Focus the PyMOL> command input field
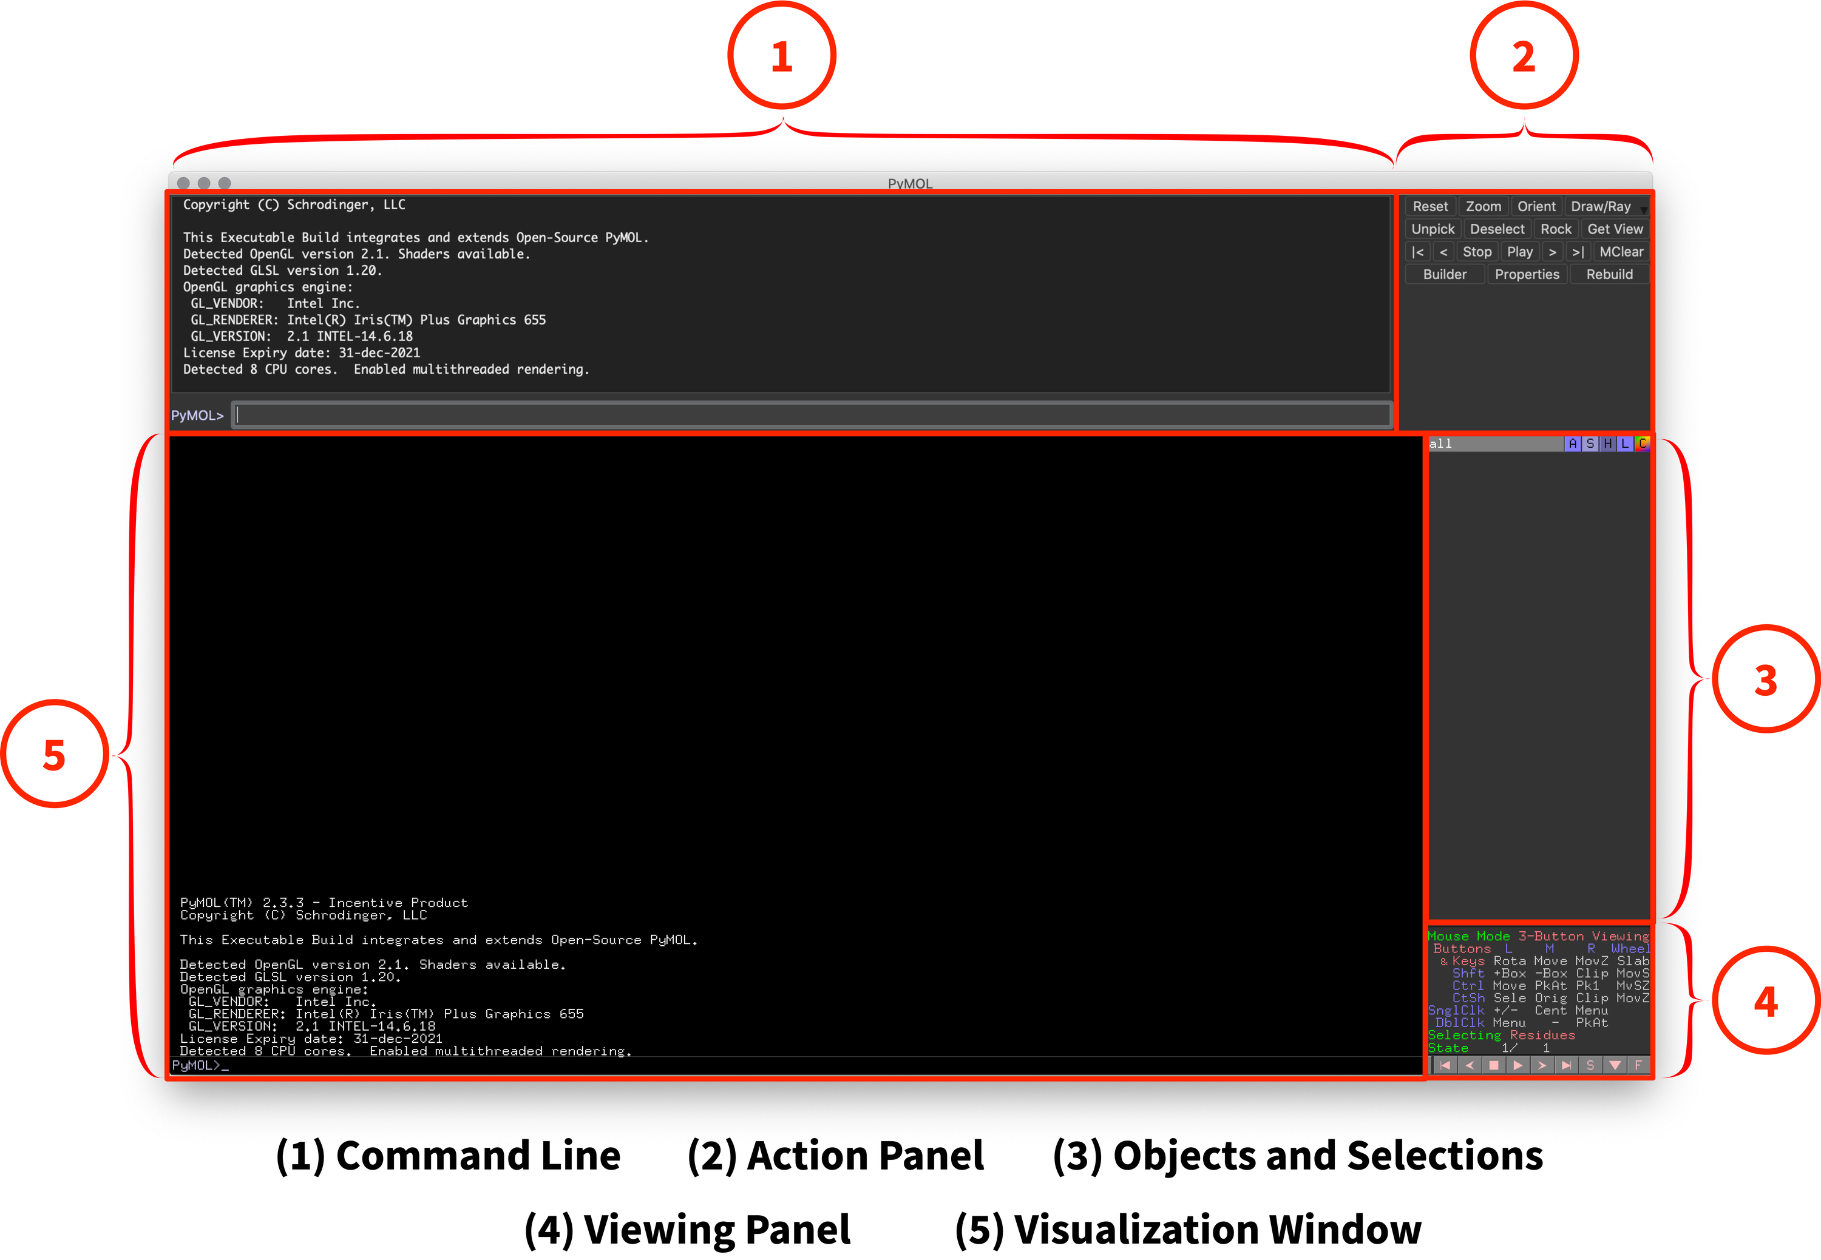The width and height of the screenshot is (1821, 1260). point(812,416)
